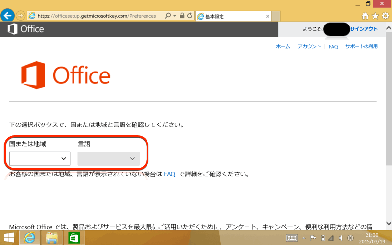Click the address bar URL field

pyautogui.click(x=98, y=16)
